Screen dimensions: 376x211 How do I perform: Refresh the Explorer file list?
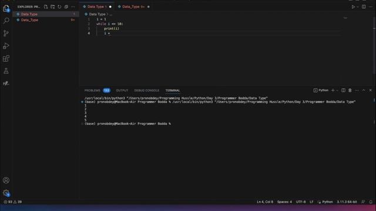coord(59,6)
